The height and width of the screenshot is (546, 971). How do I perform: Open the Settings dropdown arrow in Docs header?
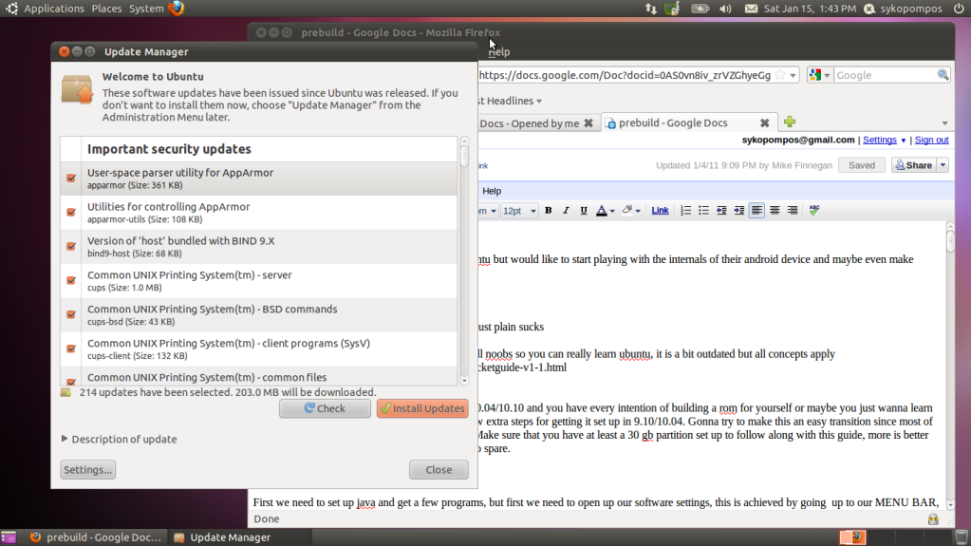pyautogui.click(x=903, y=141)
